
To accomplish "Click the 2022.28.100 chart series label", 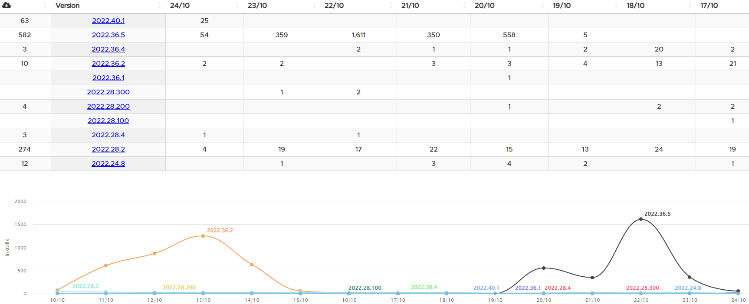I will [365, 288].
